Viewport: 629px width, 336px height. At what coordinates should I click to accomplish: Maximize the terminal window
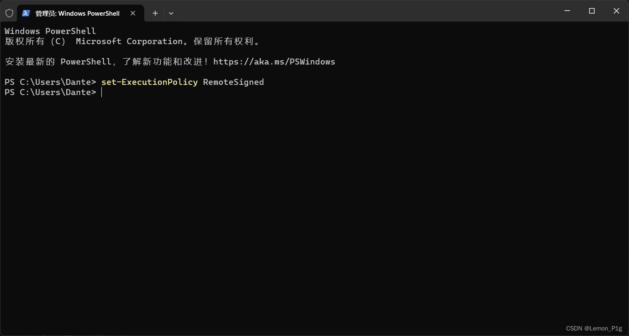(592, 11)
